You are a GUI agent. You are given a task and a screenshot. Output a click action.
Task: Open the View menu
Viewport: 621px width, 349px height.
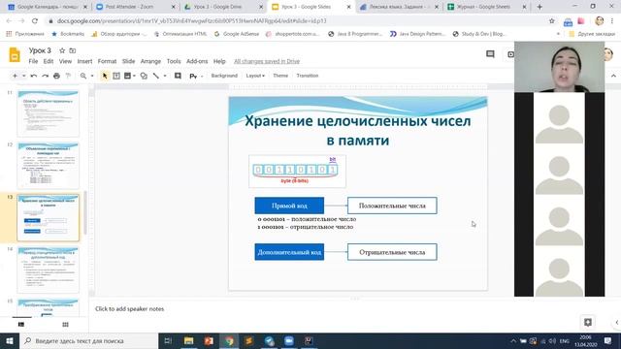[65, 61]
